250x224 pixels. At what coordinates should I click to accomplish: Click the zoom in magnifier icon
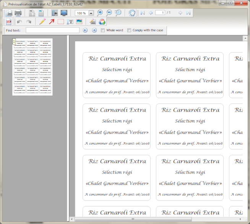(100, 13)
